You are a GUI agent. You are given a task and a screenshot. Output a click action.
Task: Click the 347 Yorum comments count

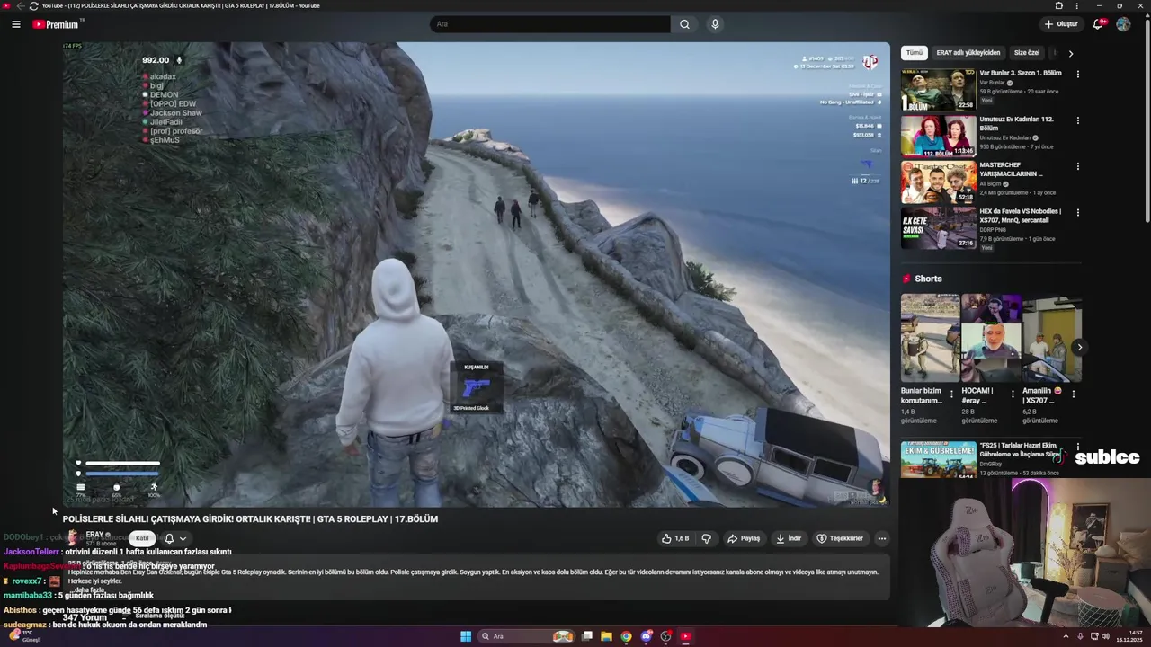pyautogui.click(x=85, y=618)
